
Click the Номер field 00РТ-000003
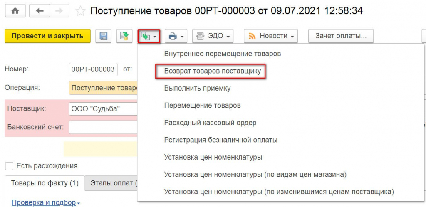click(93, 69)
